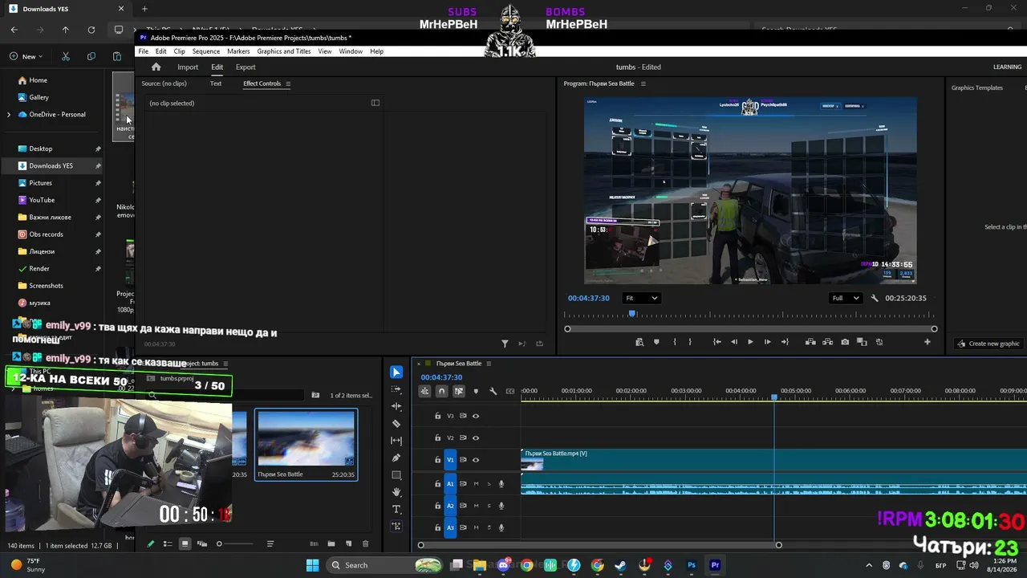Open Program Monitor settings wrench
The height and width of the screenshot is (578, 1027).
tap(875, 298)
